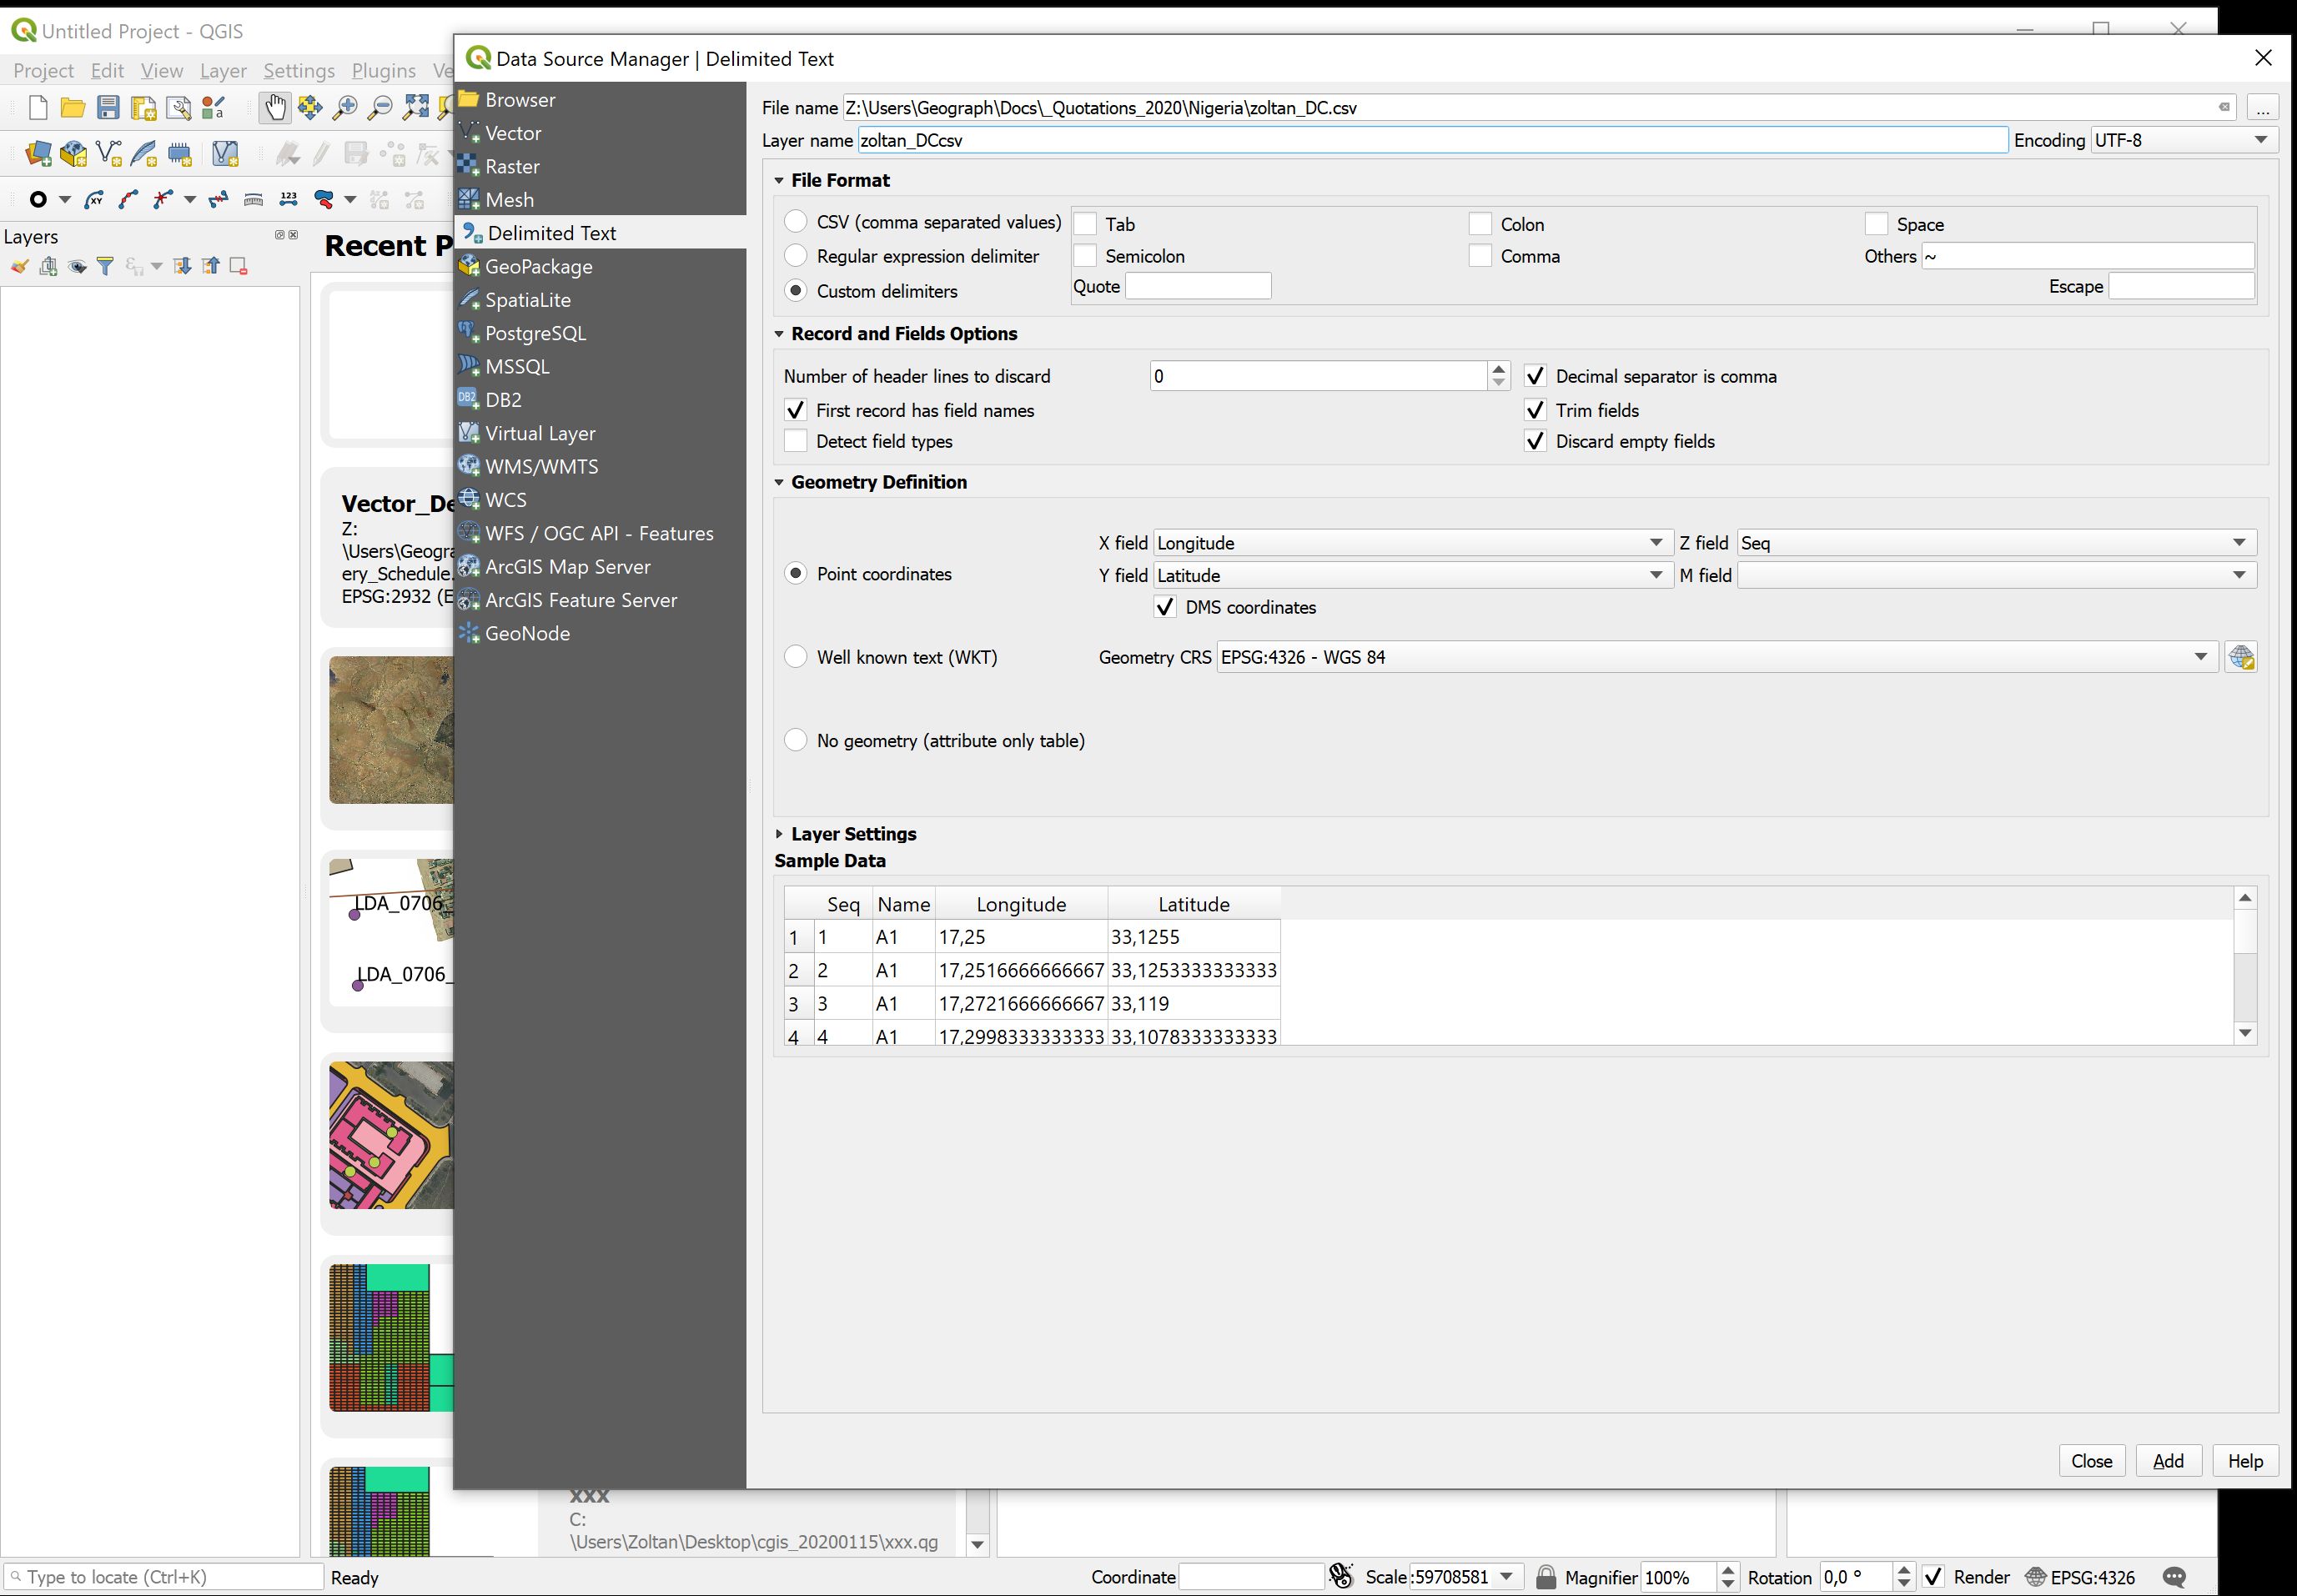Expand the Layer Settings section

[780, 833]
